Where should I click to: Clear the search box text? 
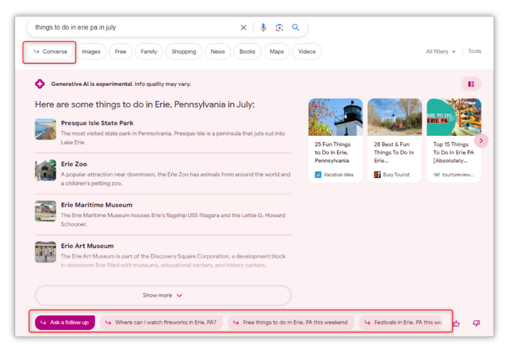243,27
